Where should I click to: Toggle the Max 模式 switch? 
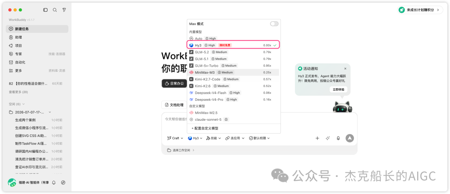click(x=274, y=24)
